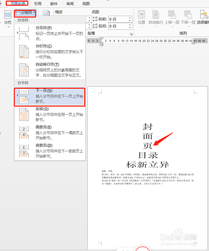The width and height of the screenshot is (209, 251).
Task: Click the 段后 spacing-after input field
Action: [x=118, y=26]
